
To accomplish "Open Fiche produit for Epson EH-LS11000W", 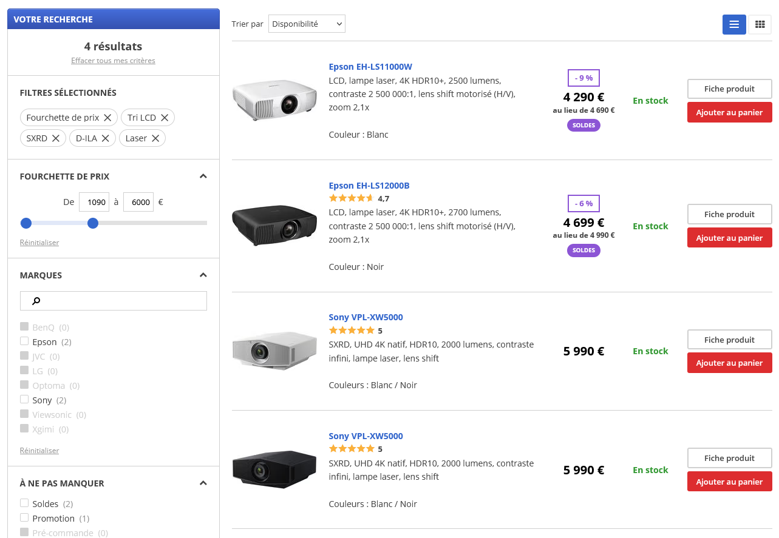I will point(729,89).
